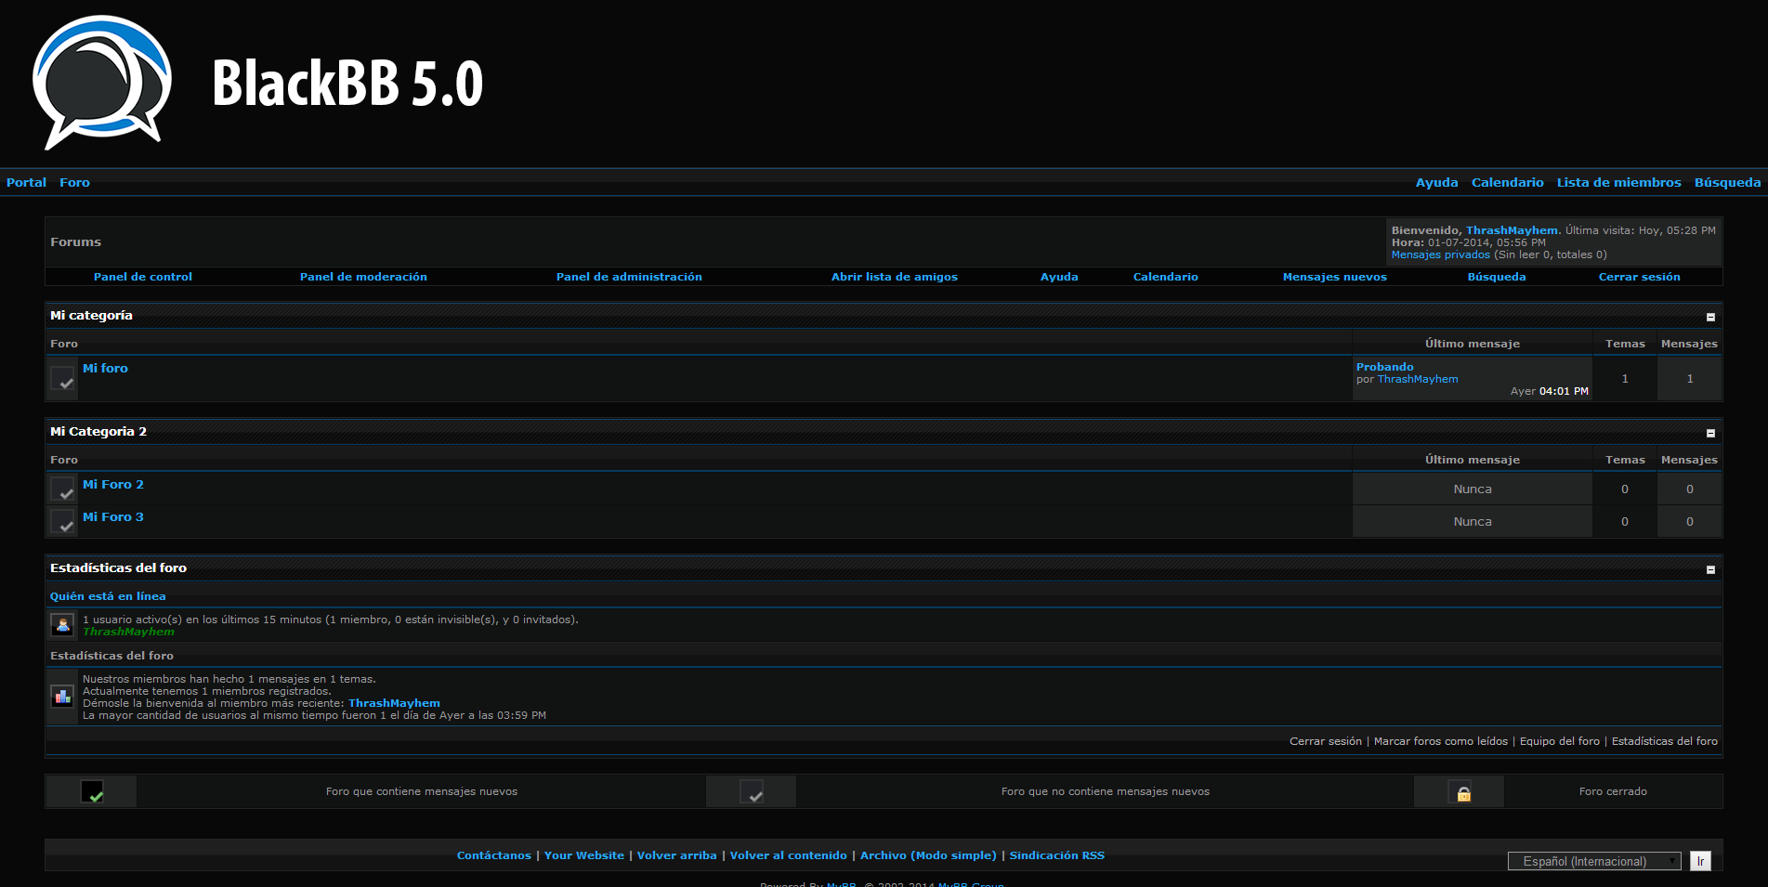Open Panel de administración
This screenshot has width=1768, height=887.
point(629,277)
